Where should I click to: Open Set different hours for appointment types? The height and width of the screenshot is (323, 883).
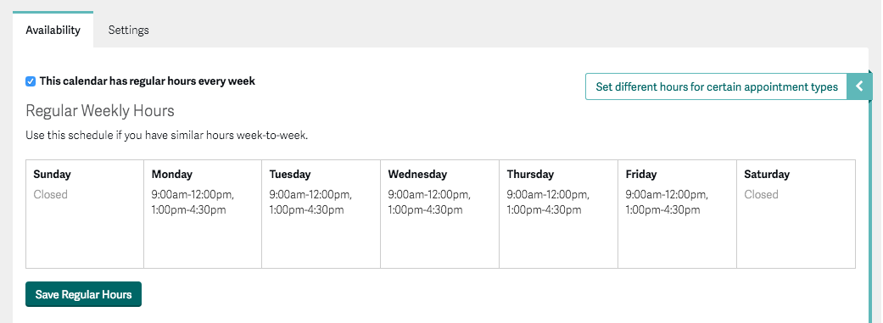pos(716,86)
